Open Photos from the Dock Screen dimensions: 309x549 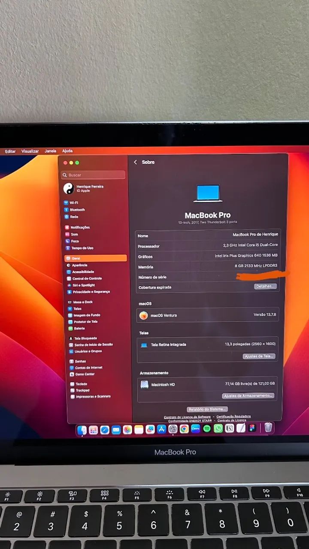(x=127, y=429)
